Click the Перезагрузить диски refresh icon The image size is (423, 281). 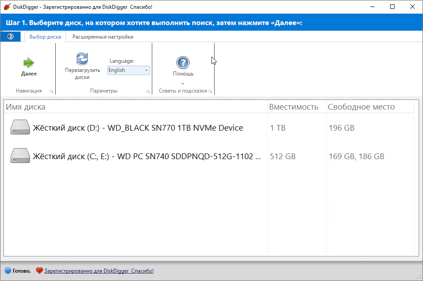click(x=82, y=59)
